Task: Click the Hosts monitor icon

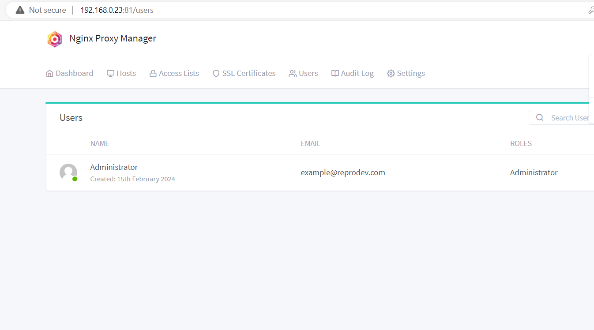Action: pos(110,73)
